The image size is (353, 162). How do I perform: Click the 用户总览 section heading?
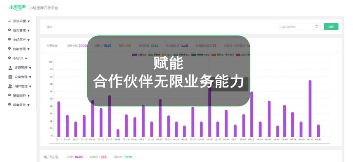click(x=51, y=157)
